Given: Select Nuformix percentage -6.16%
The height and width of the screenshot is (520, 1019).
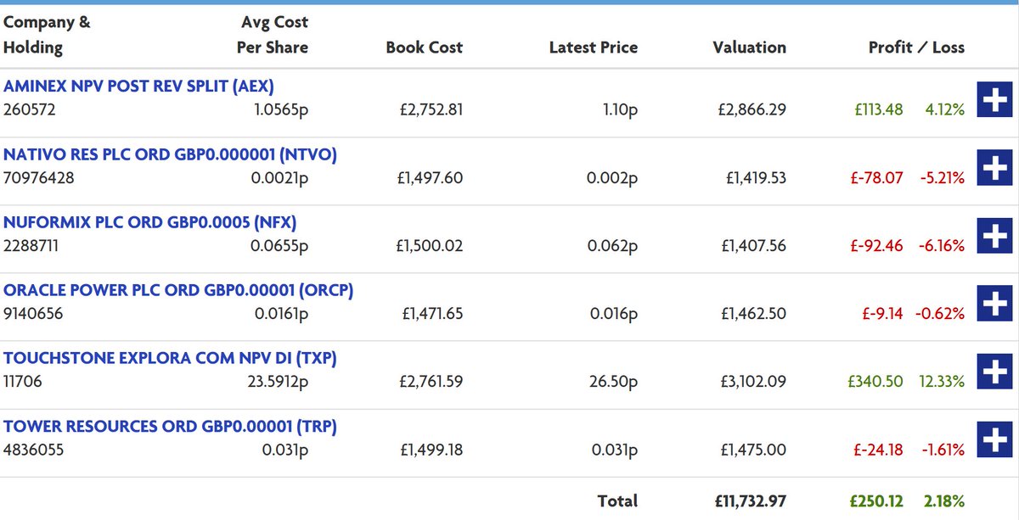Looking at the screenshot, I should [x=942, y=245].
